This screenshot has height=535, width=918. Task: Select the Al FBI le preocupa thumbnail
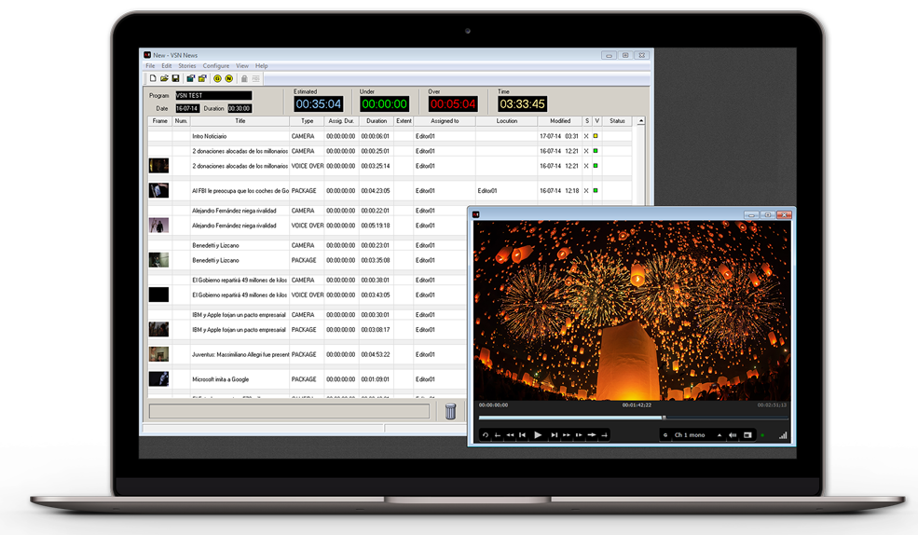pos(158,190)
